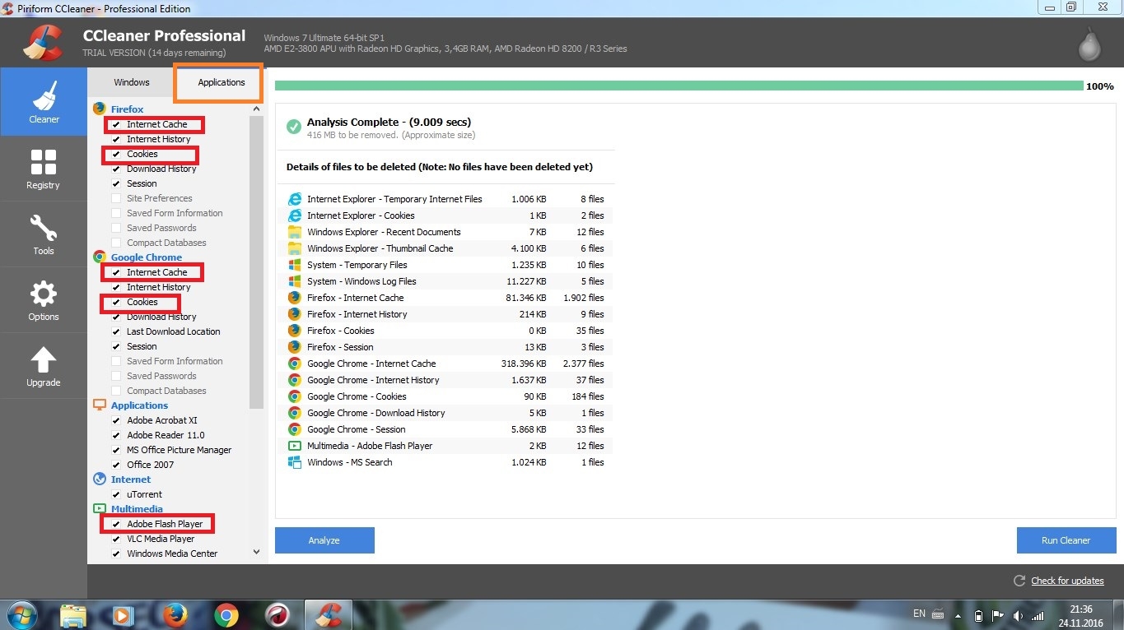The width and height of the screenshot is (1124, 630).
Task: Uncheck VLC Media Player checkbox
Action: tap(116, 540)
